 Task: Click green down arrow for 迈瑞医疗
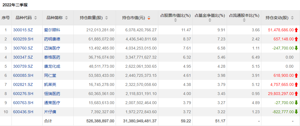click(296, 48)
